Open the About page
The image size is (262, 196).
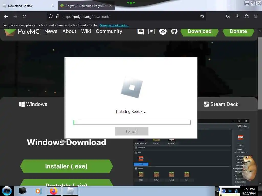coord(69,31)
